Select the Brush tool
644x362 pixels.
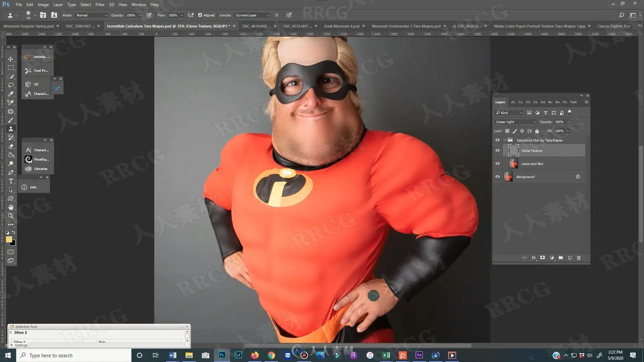pyautogui.click(x=11, y=120)
